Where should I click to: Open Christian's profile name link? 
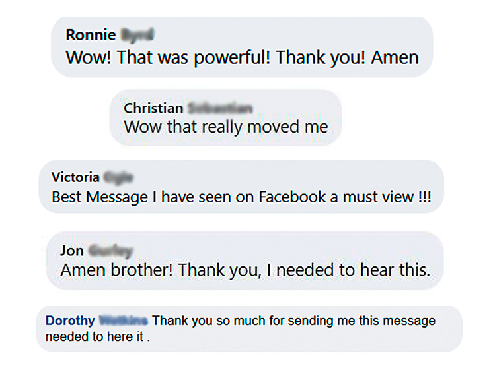click(153, 108)
